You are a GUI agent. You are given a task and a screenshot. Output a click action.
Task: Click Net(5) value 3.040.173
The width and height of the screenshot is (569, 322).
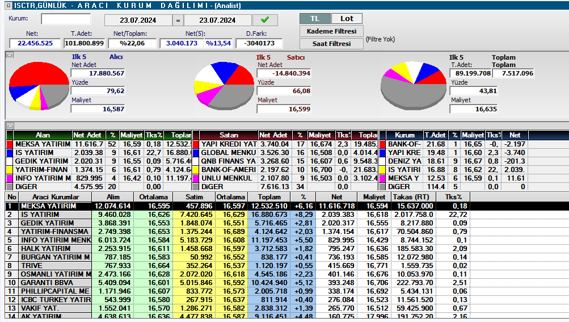point(182,43)
